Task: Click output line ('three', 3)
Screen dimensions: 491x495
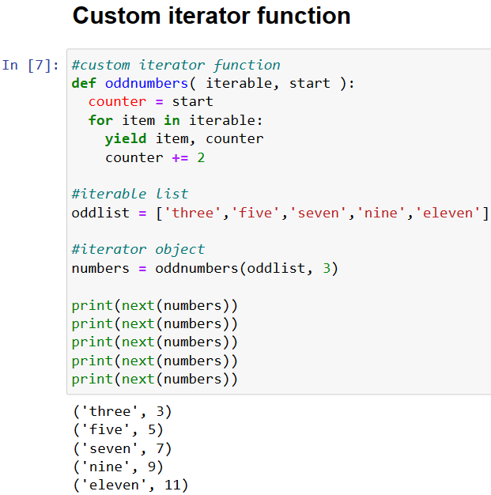Action: [123, 411]
